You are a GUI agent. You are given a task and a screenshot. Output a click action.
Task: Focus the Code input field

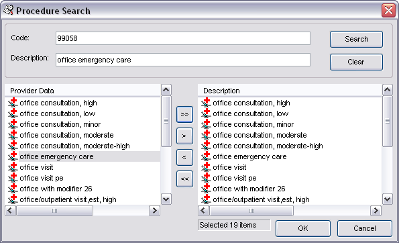click(x=182, y=38)
